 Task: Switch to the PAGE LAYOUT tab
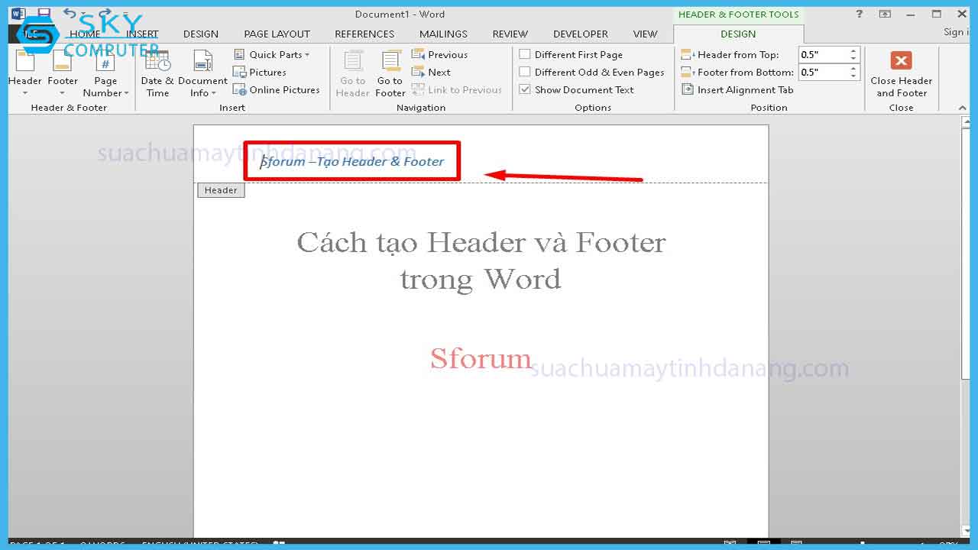[277, 34]
